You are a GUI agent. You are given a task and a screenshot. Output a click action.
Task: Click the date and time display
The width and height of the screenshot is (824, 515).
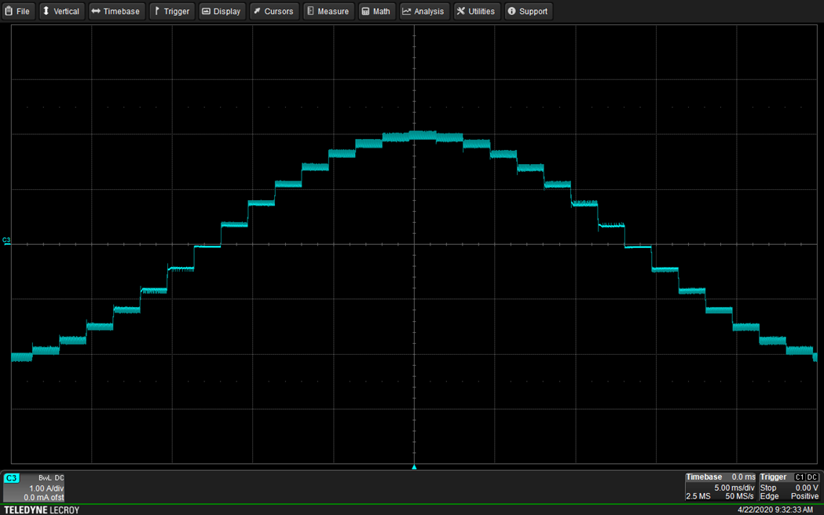[775, 510]
